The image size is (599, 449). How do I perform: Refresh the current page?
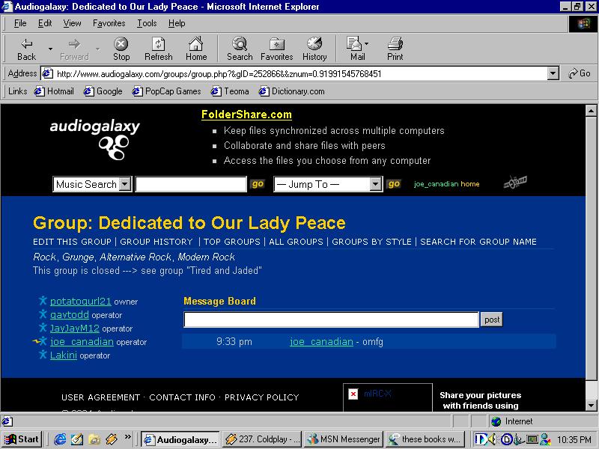[x=158, y=49]
